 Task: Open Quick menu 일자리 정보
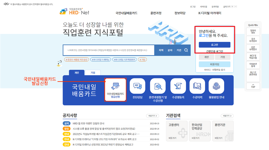click(x=253, y=31)
